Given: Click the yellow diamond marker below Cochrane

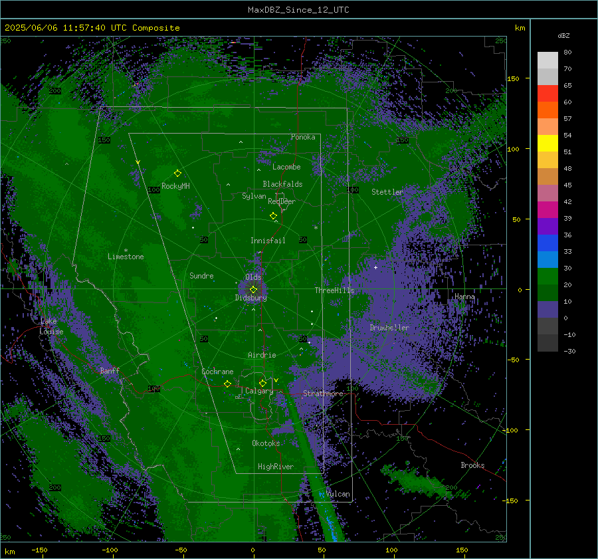Looking at the screenshot, I should (x=228, y=384).
